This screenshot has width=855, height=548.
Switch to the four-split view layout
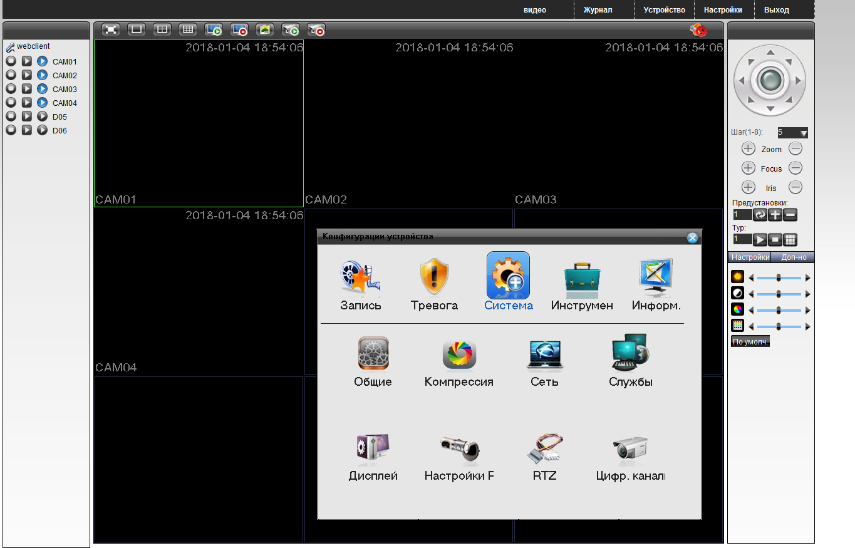coord(162,29)
